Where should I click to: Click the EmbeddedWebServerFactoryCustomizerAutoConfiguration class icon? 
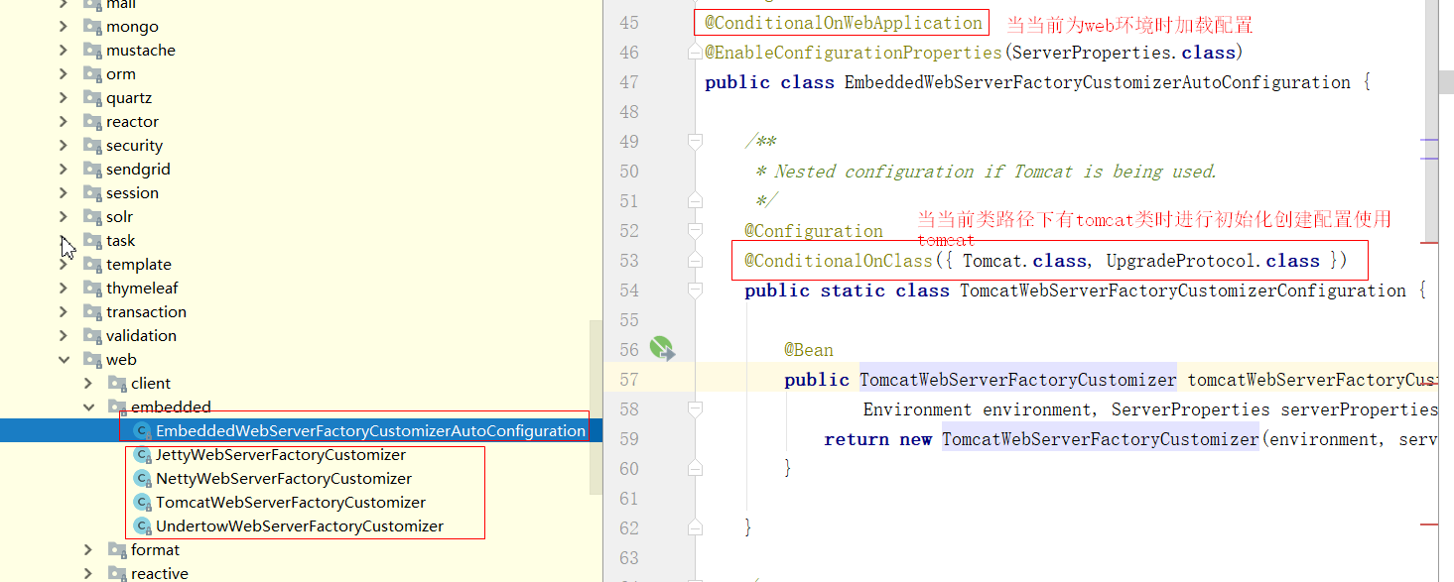(x=143, y=431)
